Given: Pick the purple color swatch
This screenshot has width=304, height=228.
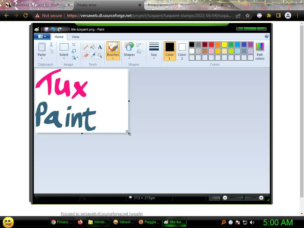Looking at the screenshot, I should [251, 45].
